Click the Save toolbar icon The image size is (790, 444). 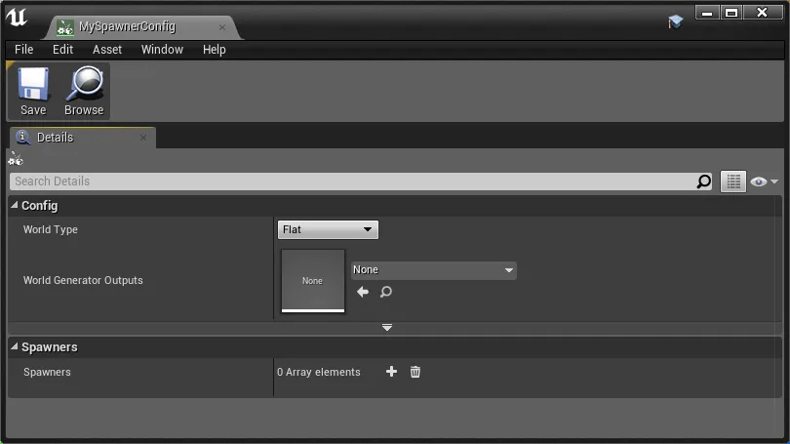[33, 92]
